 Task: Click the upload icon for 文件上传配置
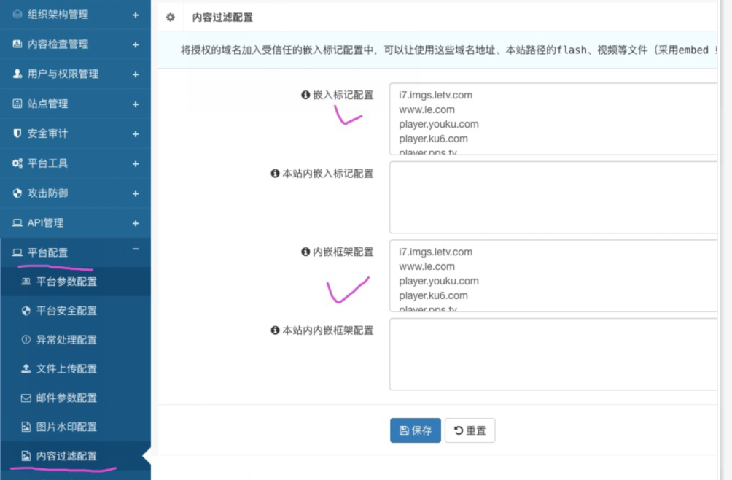point(26,369)
